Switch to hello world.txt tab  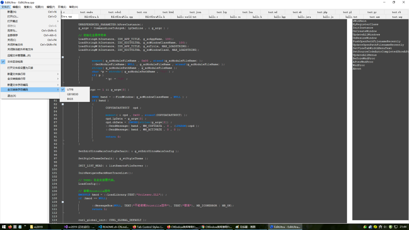pos(186,17)
